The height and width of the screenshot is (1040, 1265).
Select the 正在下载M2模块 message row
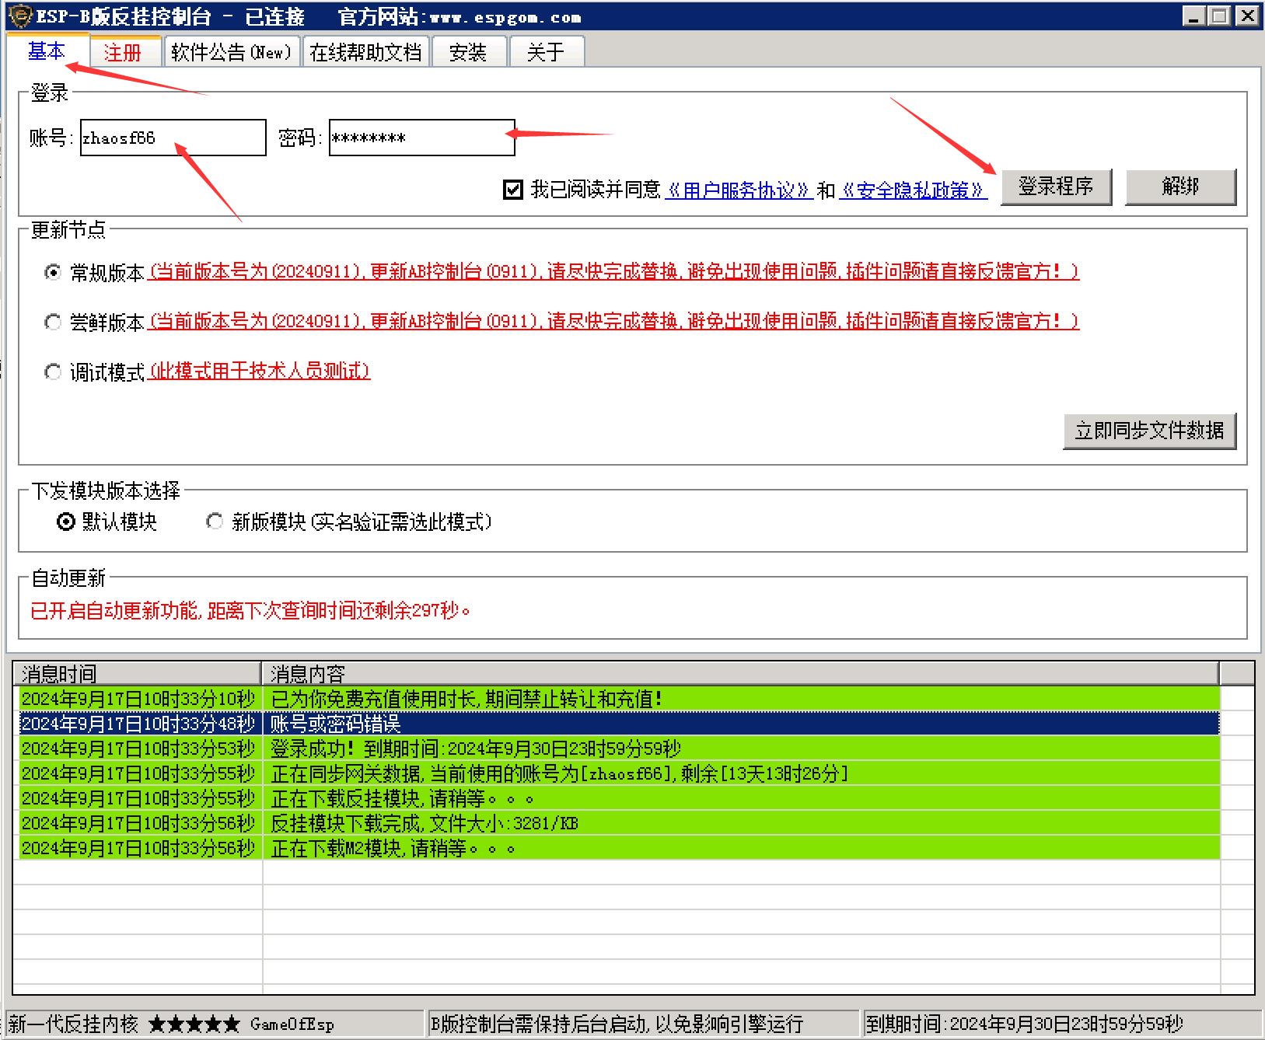(619, 848)
